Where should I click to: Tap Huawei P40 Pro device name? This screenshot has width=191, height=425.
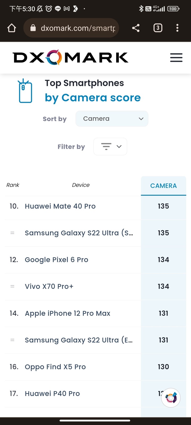(52, 394)
